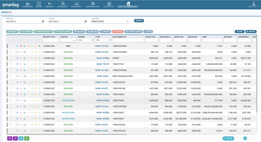Image resolution: width=261 pixels, height=142 pixels.
Task: Click orange sync icon for receipt 2100001355
Action: (x=36, y=100)
